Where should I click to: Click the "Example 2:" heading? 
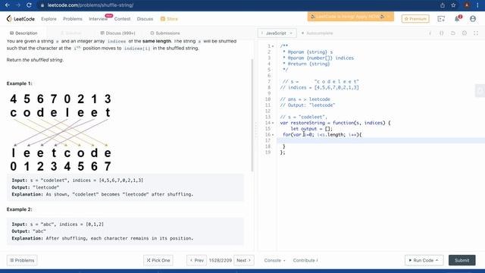pos(19,209)
